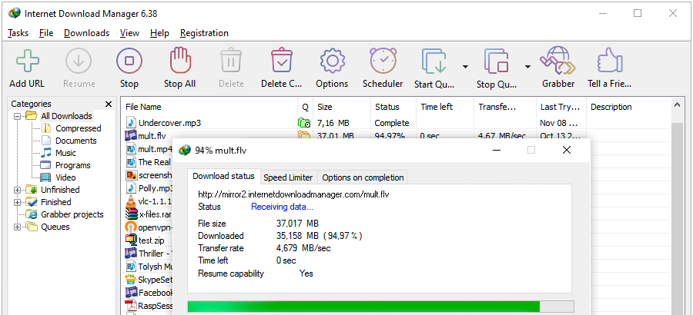
Task: Click the mult.flv video file icon
Action: pos(131,135)
